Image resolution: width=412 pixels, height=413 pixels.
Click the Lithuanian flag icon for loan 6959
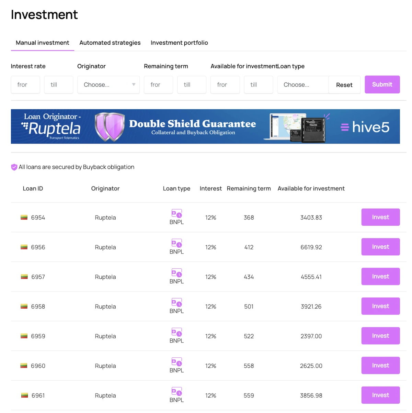pos(24,336)
